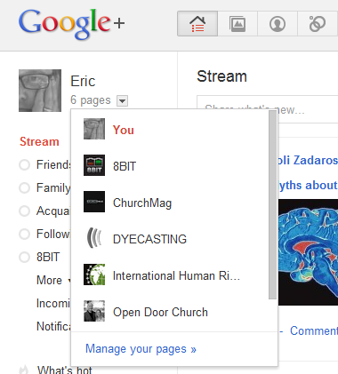Click the 'You' avatar thumbnail in dropdown

coord(94,129)
